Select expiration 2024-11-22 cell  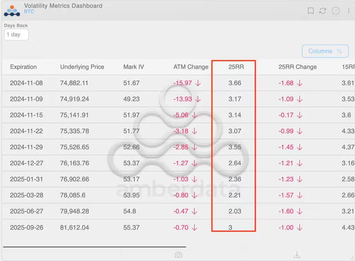tap(26, 131)
